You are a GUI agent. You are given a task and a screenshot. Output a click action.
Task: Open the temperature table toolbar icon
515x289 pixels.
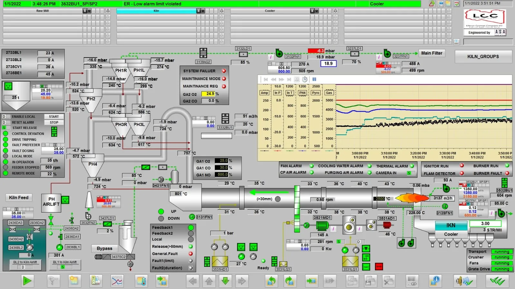coord(141,281)
